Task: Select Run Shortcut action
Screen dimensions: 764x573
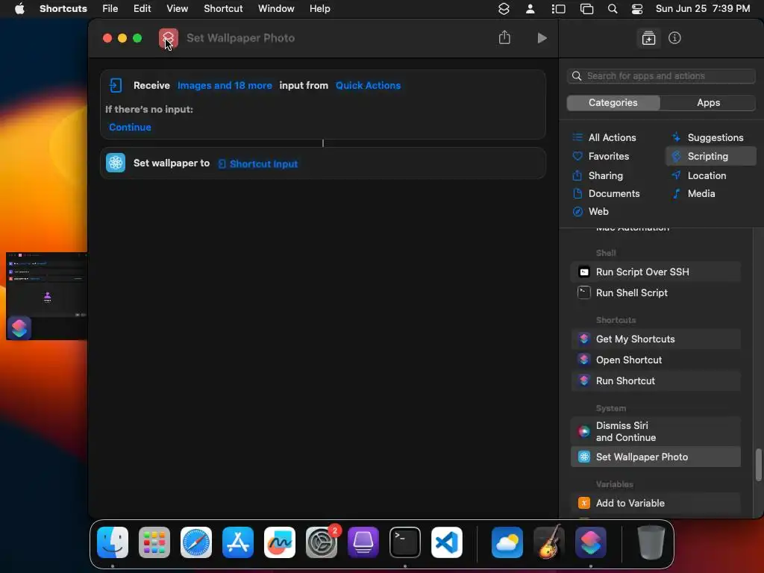Action: (x=655, y=381)
